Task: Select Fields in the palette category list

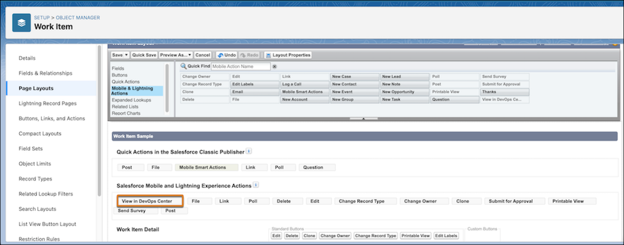Action: click(118, 69)
